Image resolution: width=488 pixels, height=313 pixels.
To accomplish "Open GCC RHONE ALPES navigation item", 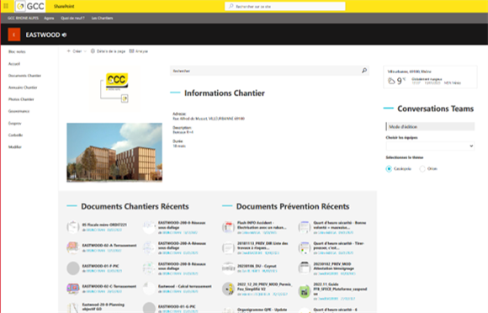I will click(x=23, y=18).
